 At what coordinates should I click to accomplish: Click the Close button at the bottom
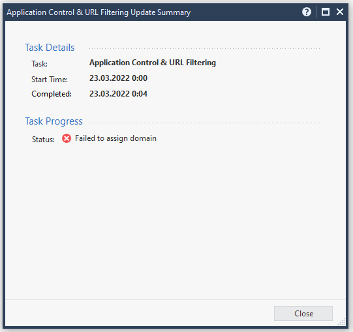tap(303, 313)
